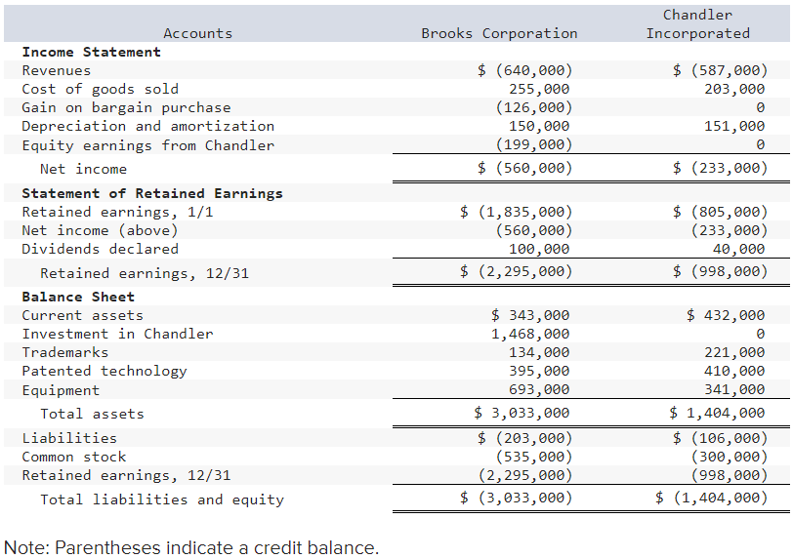The width and height of the screenshot is (793, 559).
Task: Click Chandler cost of goods sold 203,000
Action: (734, 89)
